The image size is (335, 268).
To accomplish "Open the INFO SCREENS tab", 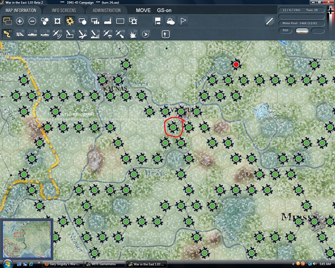I will click(64, 10).
